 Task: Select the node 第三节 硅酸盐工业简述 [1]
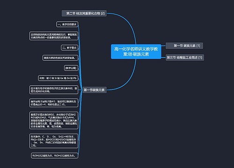185,57
